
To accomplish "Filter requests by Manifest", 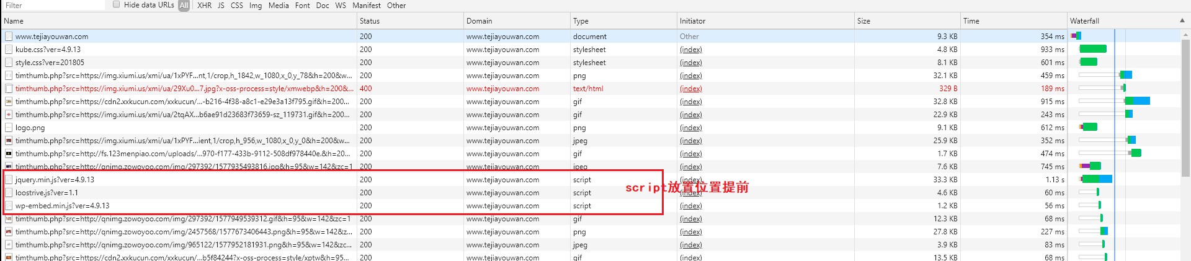I will coord(367,6).
